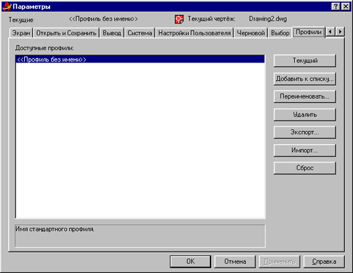Screen dimensions: 353x273
Task: Click the Удалить profile button
Action: click(305, 115)
